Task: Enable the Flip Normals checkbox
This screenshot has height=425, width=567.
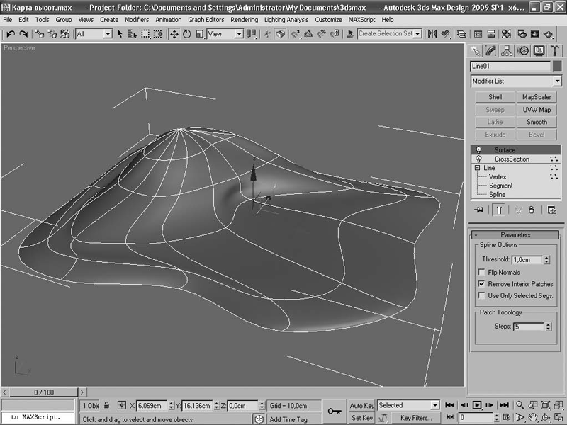Action: (482, 273)
